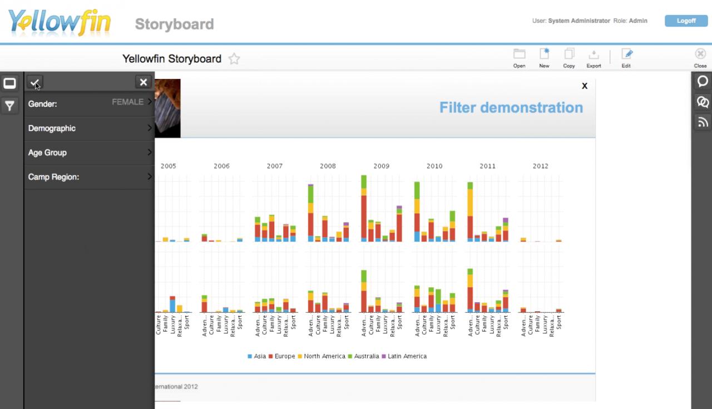Click the Open folder icon

tap(519, 55)
